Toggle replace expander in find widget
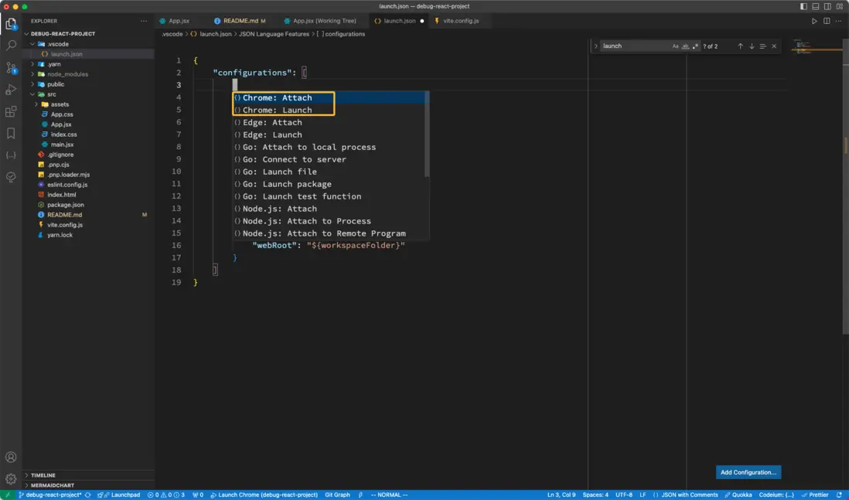This screenshot has height=500, width=849. pyautogui.click(x=596, y=46)
